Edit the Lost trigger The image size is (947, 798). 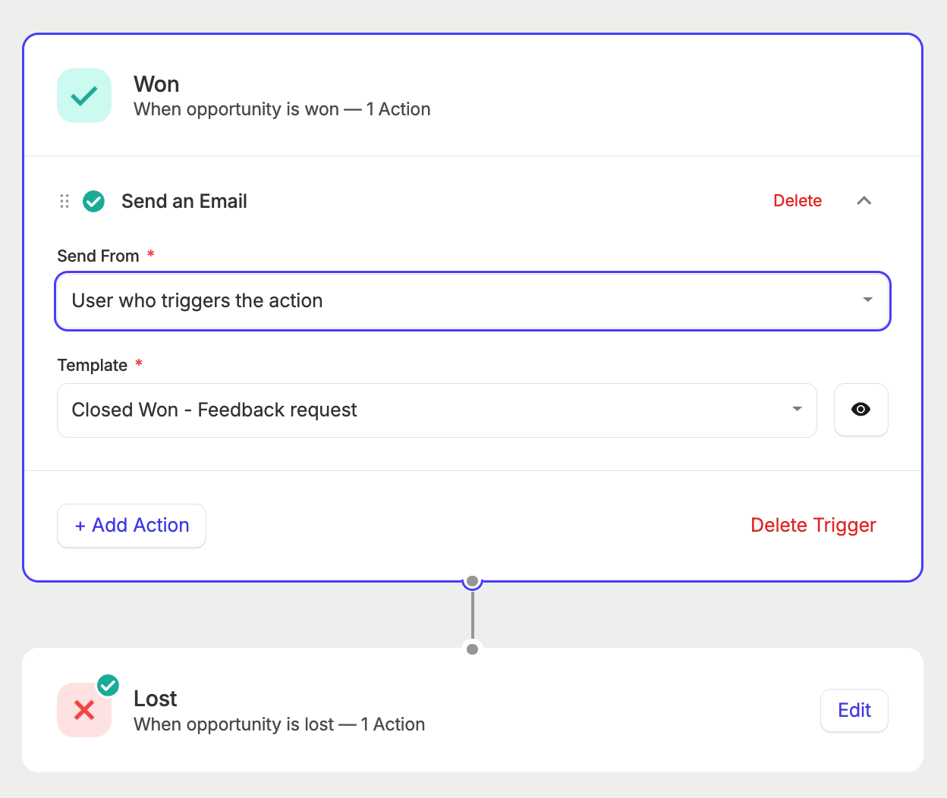[x=854, y=711]
